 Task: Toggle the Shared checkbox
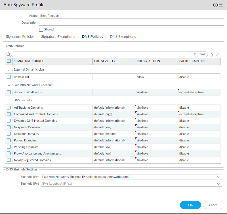tap(41, 29)
